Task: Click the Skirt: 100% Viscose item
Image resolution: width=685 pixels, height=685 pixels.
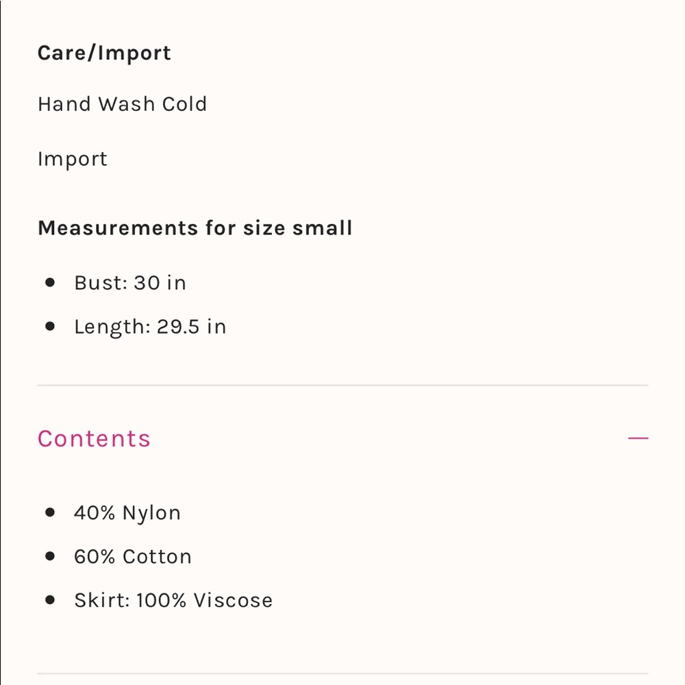Action: coord(173,600)
